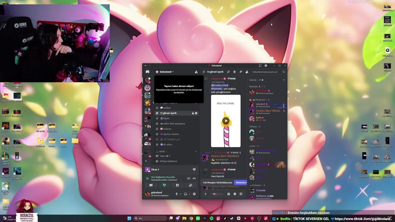The height and width of the screenshot is (222, 395).
Task: Open Lulu member in member list
Action: tap(267, 118)
